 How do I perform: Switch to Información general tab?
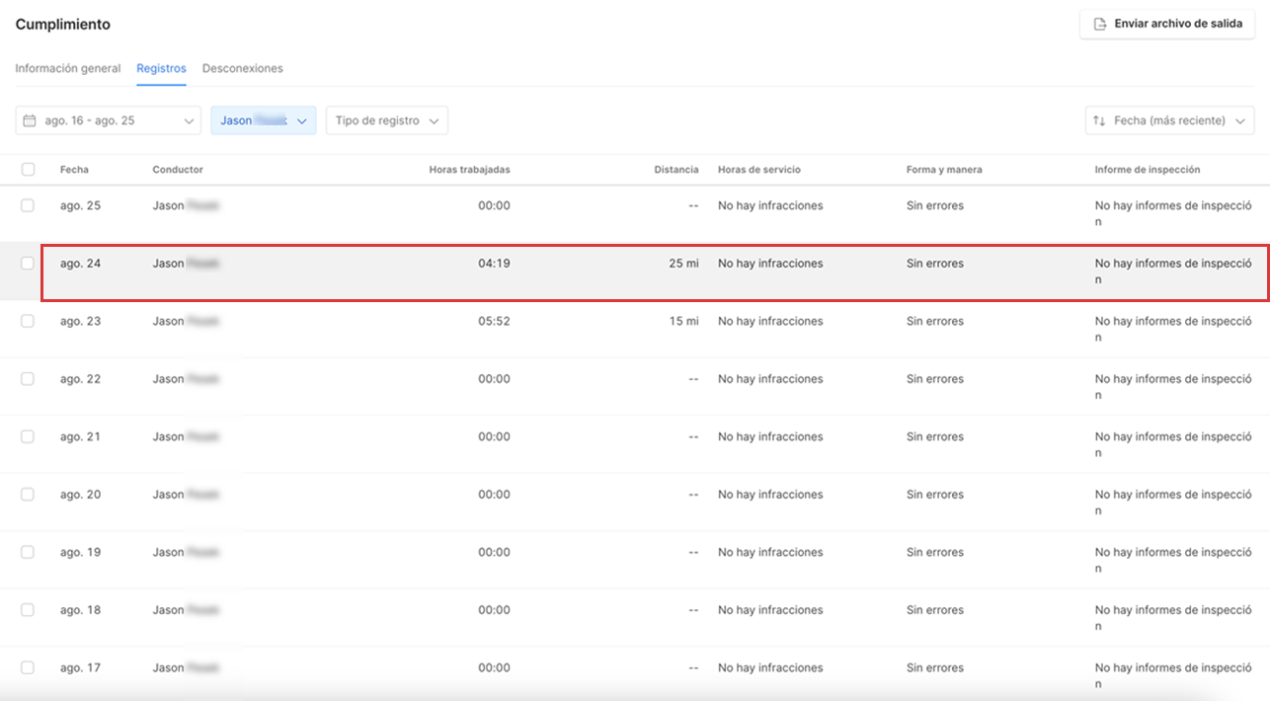68,69
